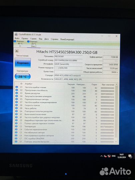Select Полных циклов парковок головок text
Image resolution: width=135 pixels, height=180 pixels.
(x=39, y=124)
